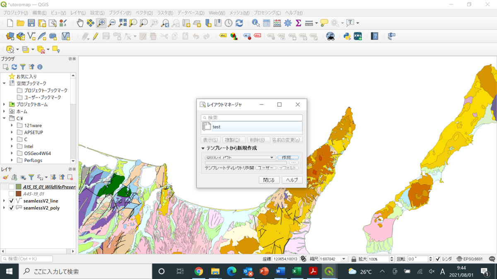
Task: Uncheck the seamlessV2_line layer visibility
Action: point(12,201)
